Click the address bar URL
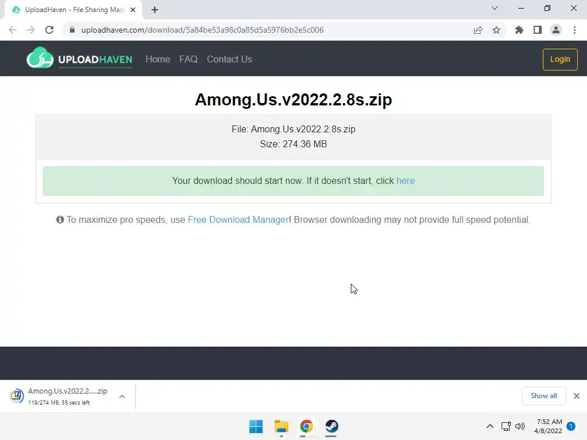The width and height of the screenshot is (587, 440). tap(202, 30)
